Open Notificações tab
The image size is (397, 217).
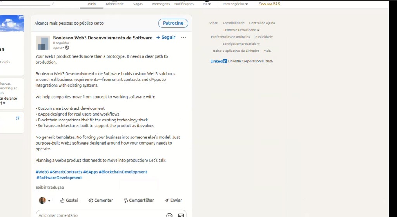[x=184, y=4]
